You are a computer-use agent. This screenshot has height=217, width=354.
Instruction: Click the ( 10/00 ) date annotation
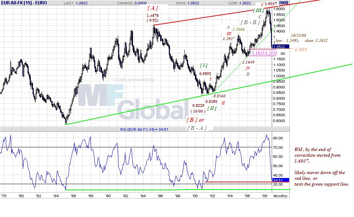click(x=198, y=111)
